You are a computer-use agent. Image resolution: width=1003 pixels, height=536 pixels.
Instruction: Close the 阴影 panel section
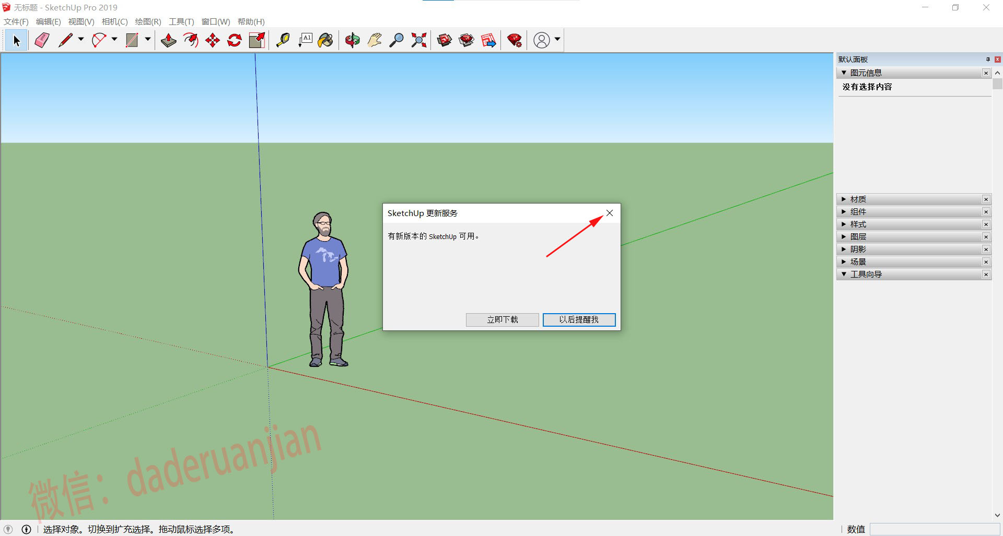coord(986,249)
